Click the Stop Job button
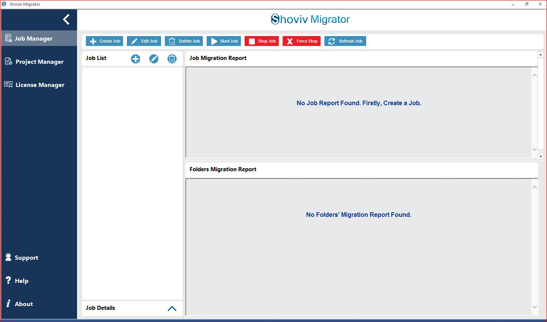Viewport: 547px width, 322px height. (262, 41)
